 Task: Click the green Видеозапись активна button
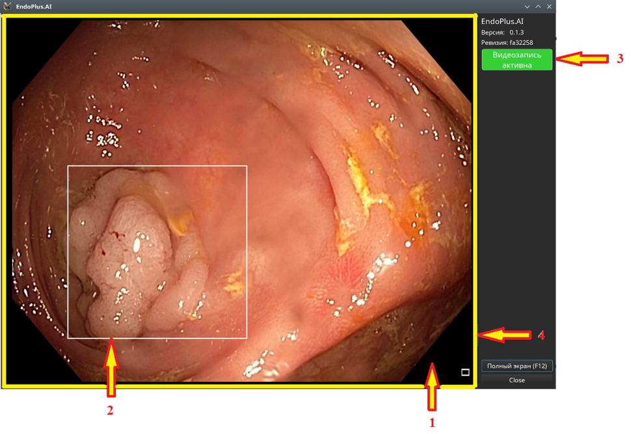517,60
